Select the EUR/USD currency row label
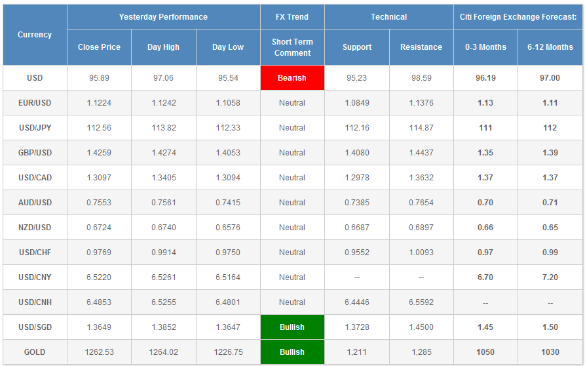This screenshot has width=585, height=366. pos(35,103)
